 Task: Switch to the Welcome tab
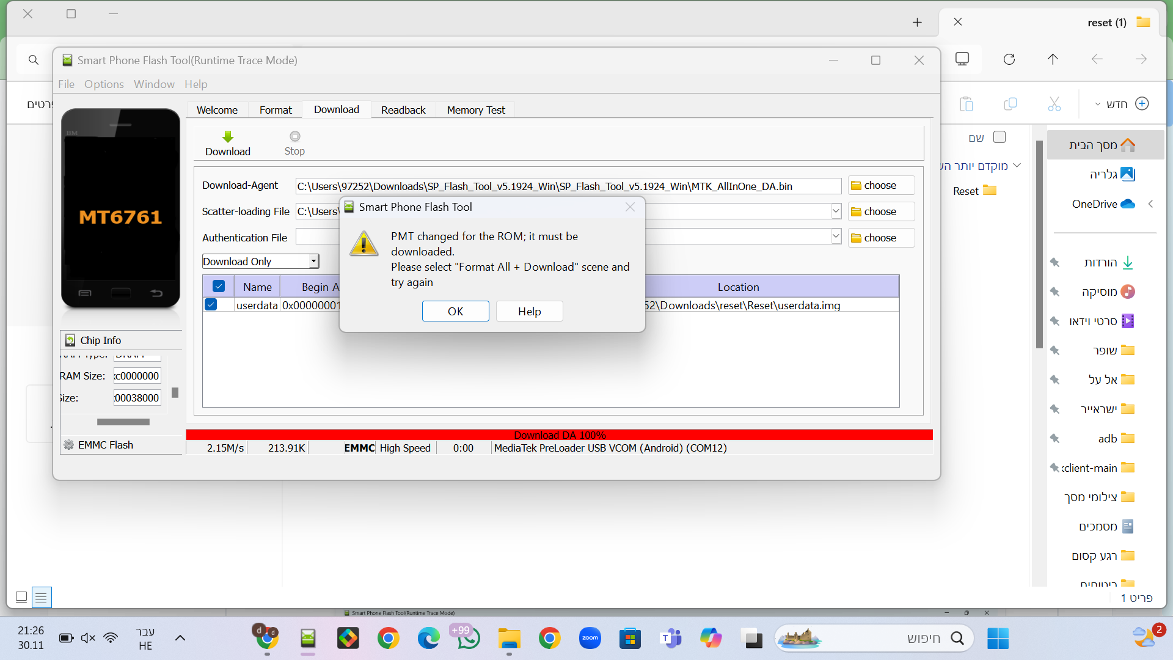point(217,110)
